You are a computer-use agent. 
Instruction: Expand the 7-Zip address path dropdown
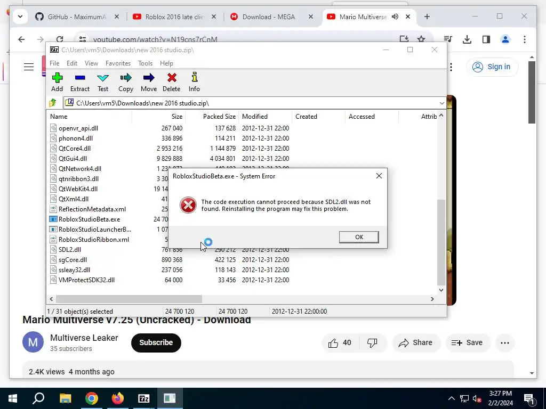click(441, 103)
